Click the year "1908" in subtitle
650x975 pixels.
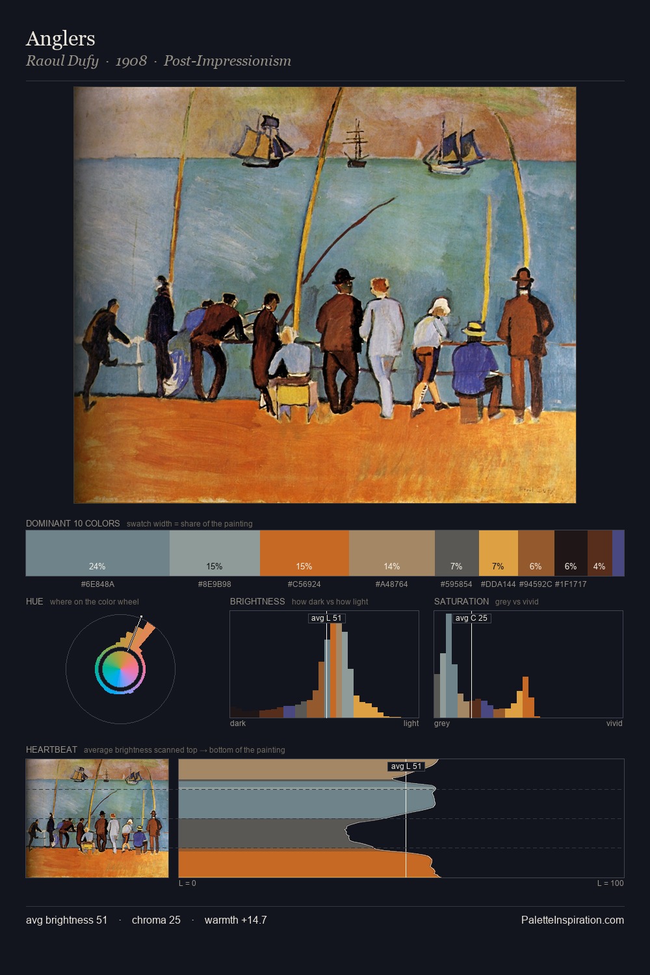tap(131, 61)
